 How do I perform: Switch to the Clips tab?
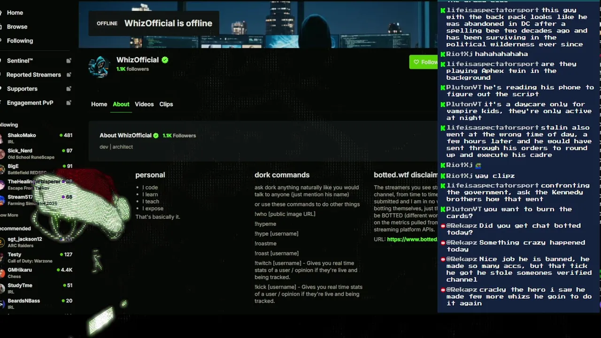166,104
